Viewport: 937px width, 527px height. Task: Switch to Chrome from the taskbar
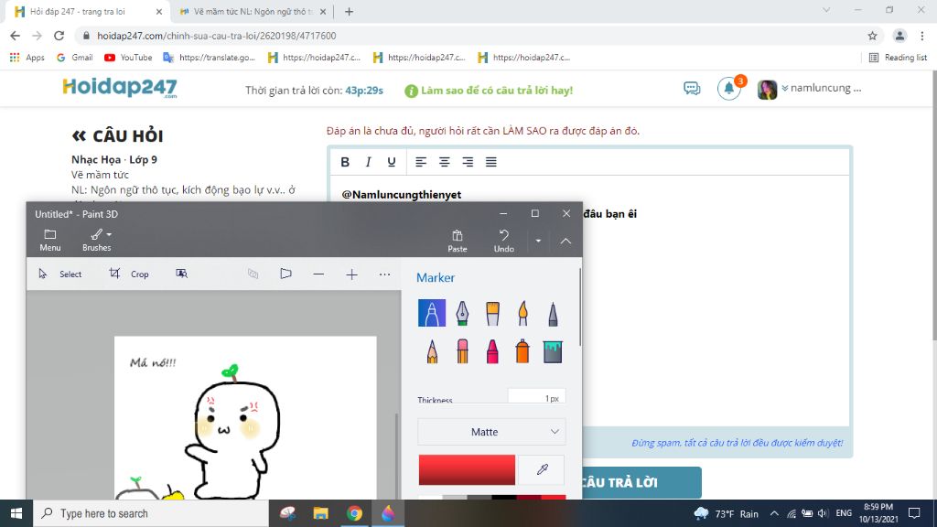point(354,513)
